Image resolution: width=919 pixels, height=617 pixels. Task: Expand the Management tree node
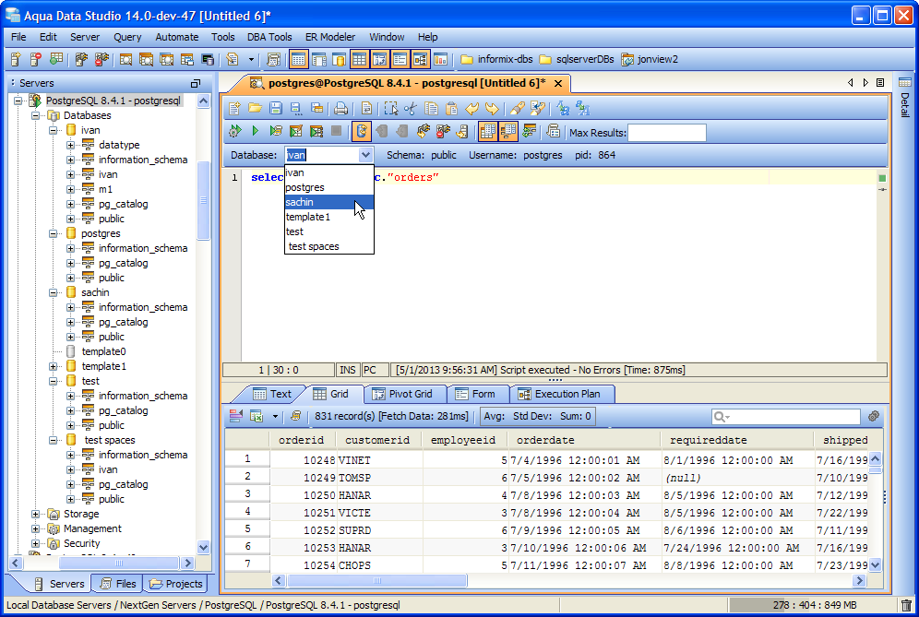tap(35, 528)
